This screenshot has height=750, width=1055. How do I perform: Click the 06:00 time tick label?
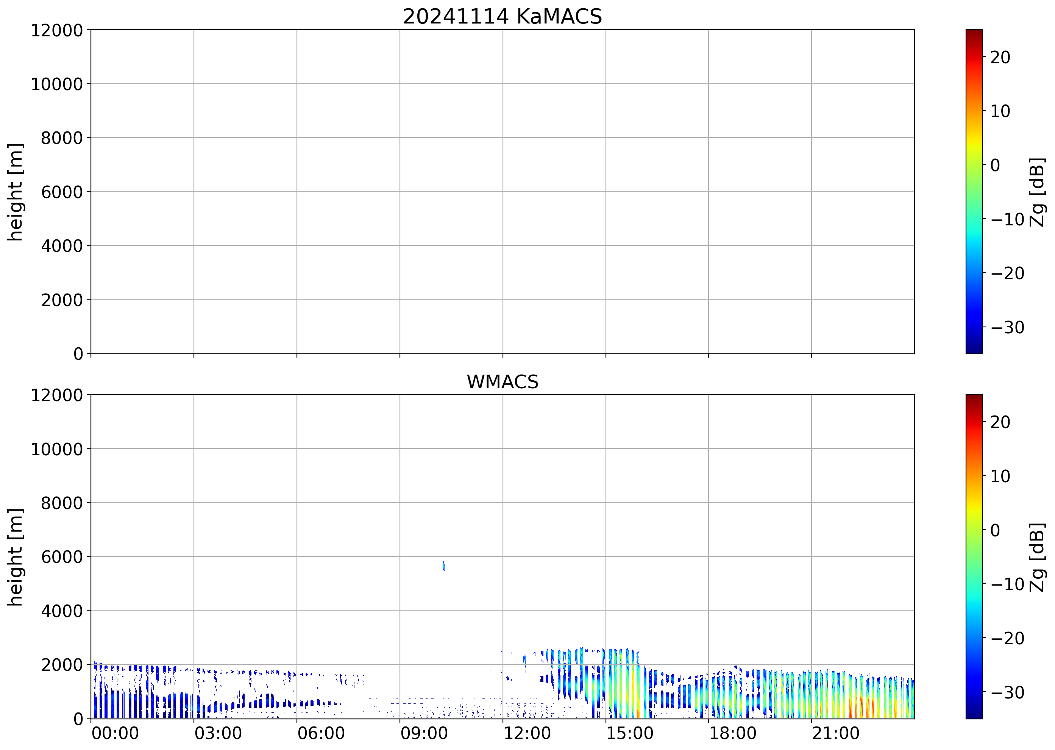[321, 733]
